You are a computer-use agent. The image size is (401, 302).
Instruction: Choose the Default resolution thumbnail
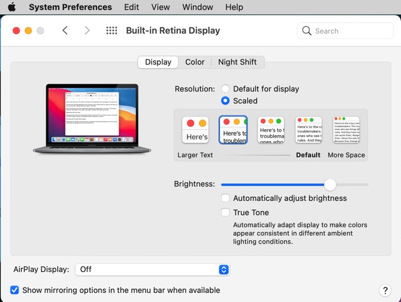pos(309,130)
